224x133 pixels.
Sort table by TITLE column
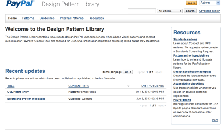(x=11, y=86)
